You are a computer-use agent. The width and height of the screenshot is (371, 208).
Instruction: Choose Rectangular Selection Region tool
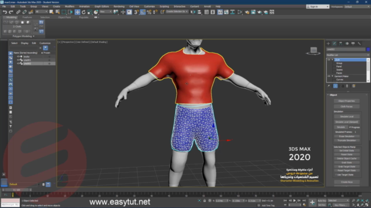(64, 12)
